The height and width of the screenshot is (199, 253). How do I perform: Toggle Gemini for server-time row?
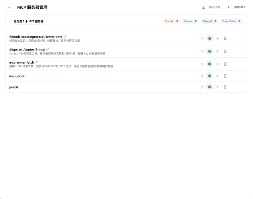218,38
